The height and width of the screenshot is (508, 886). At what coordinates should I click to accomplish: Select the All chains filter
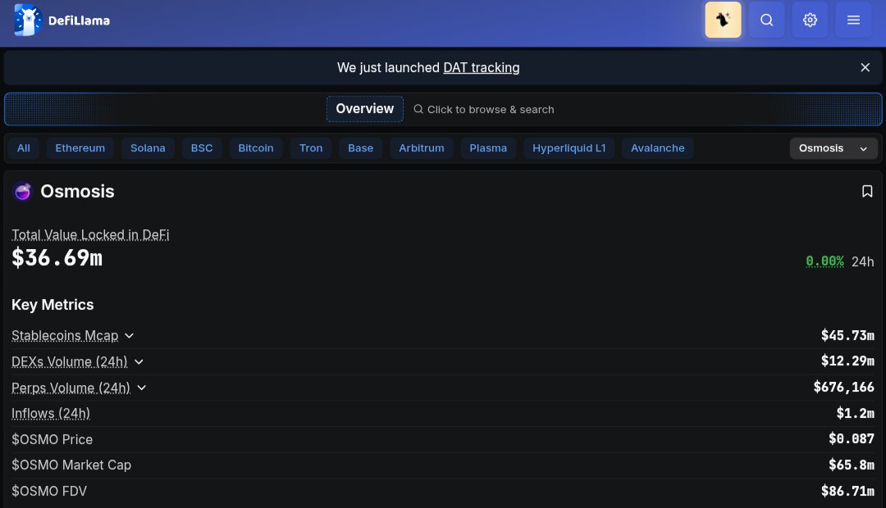tap(23, 147)
